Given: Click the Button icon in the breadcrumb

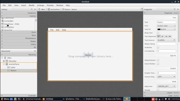Looking at the screenshot, I should click(x=63, y=9).
